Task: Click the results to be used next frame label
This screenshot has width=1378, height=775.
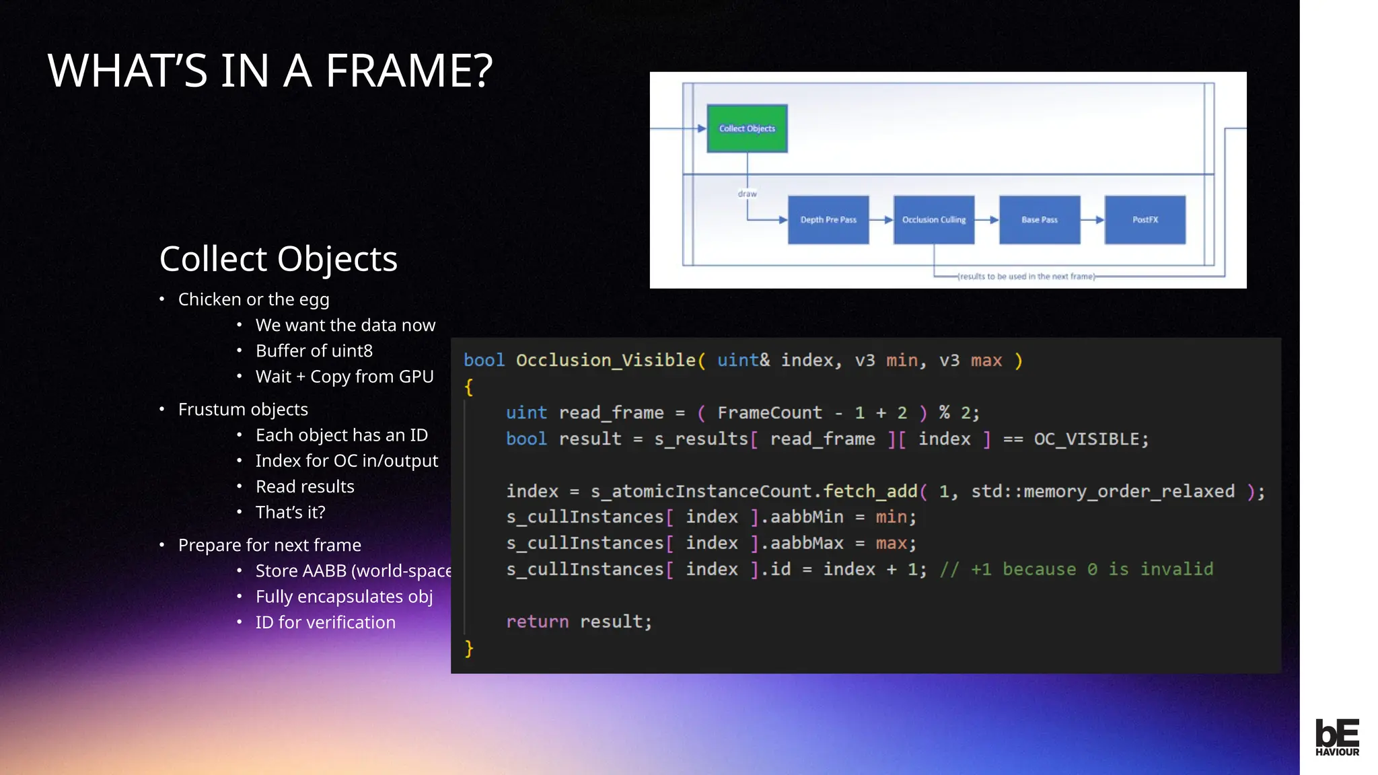Action: pos(1026,276)
